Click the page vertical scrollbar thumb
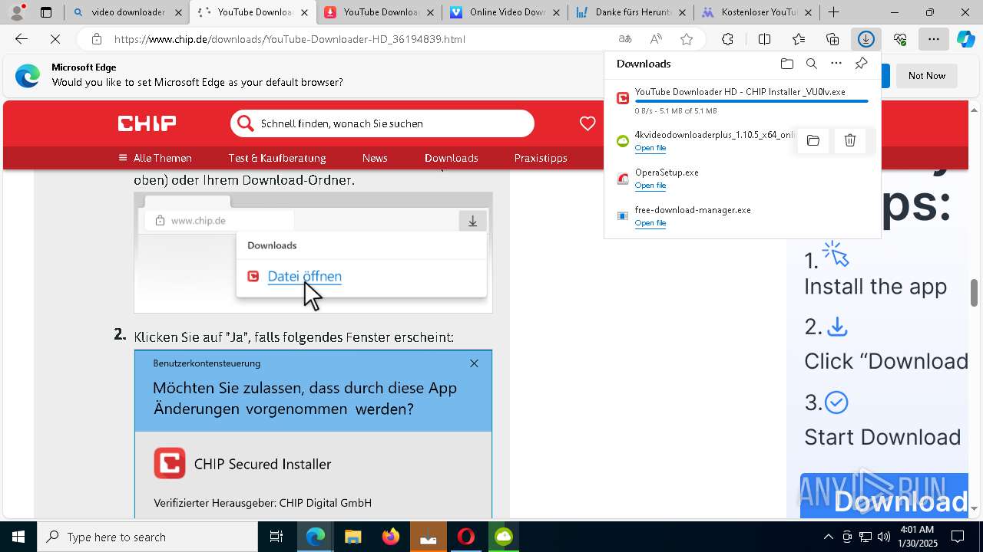The height and width of the screenshot is (552, 983). tap(975, 293)
